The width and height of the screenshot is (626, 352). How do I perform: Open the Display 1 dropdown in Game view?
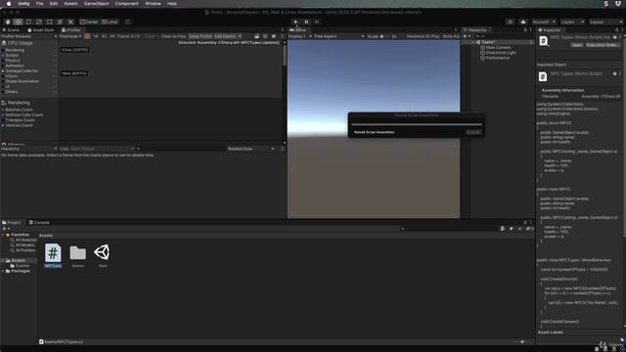[x=300, y=36]
